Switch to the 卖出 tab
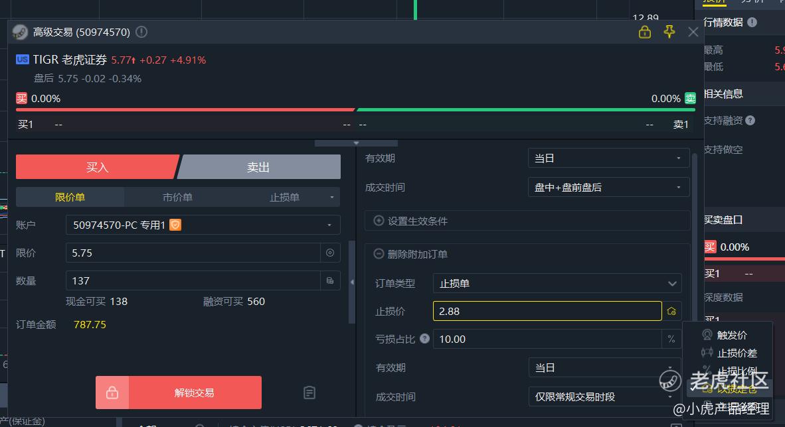This screenshot has height=427, width=785. (x=259, y=167)
